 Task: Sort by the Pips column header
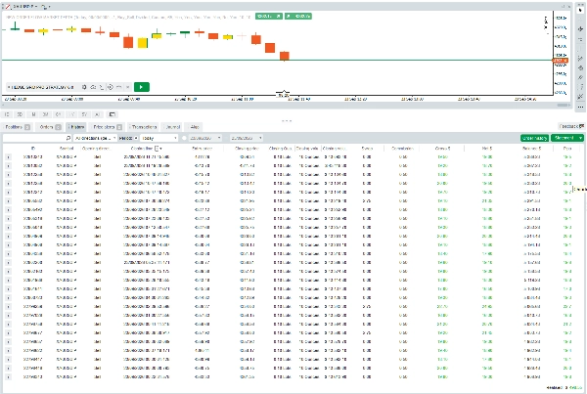(x=567, y=149)
